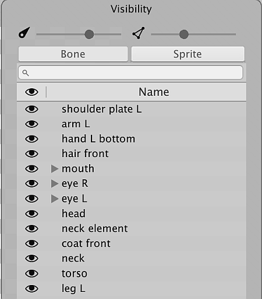
Task: Click the search magnifier icon
Action: [x=26, y=73]
